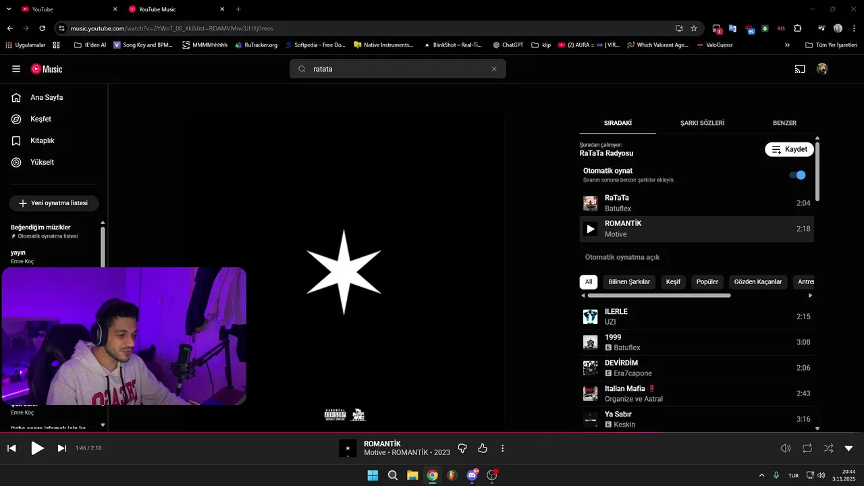Screen dimensions: 864x486
Task: Open the ChatGPT bookmark
Action: 508,45
